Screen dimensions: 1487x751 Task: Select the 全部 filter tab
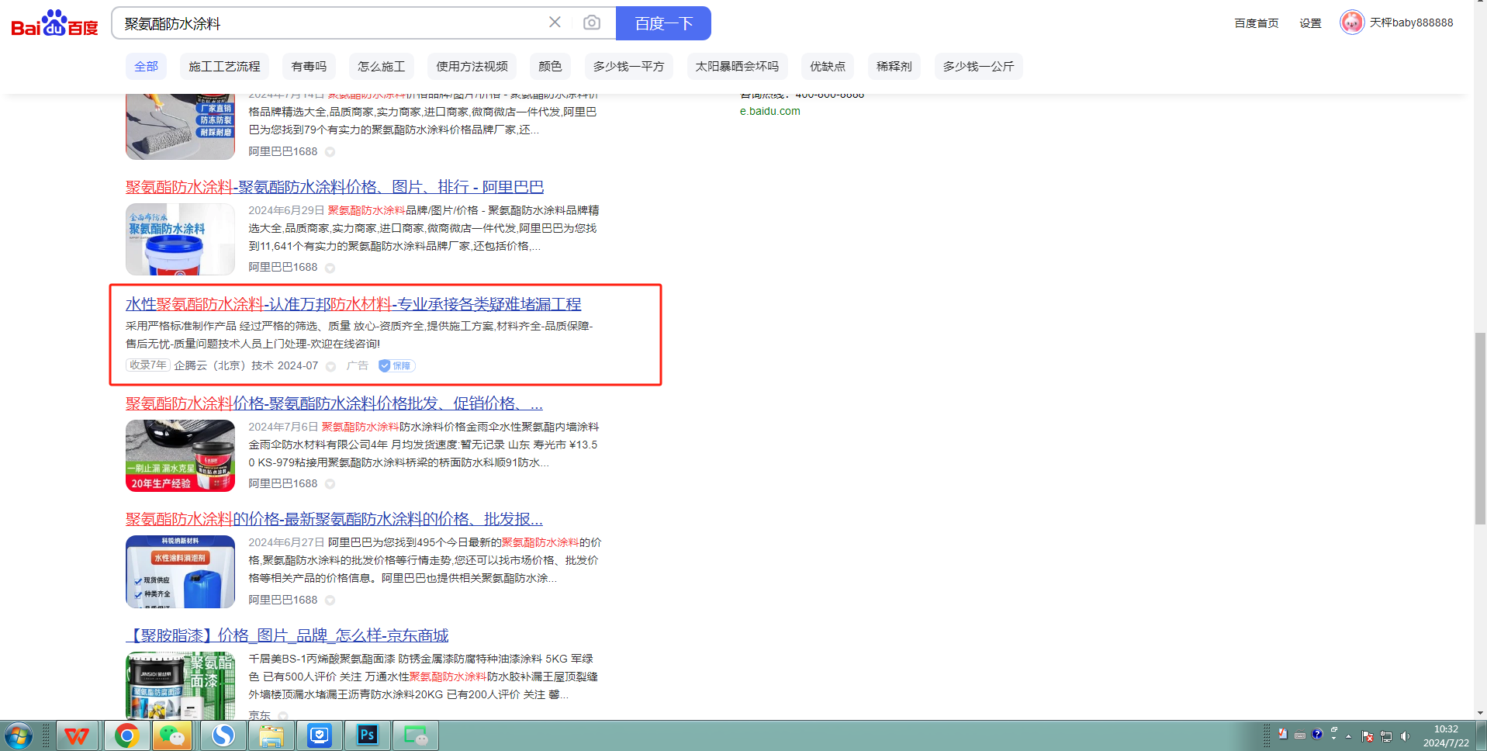146,67
